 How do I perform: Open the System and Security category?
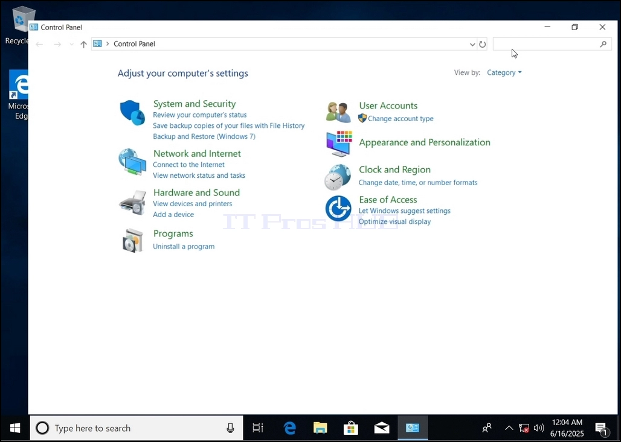(195, 104)
